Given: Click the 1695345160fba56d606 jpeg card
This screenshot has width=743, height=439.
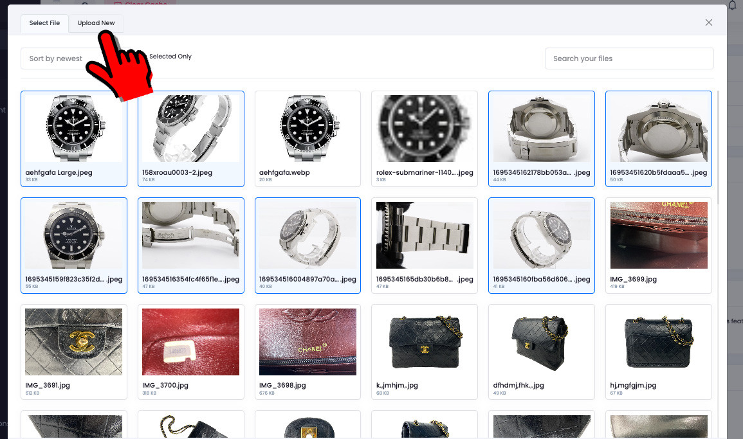Looking at the screenshot, I should point(542,246).
